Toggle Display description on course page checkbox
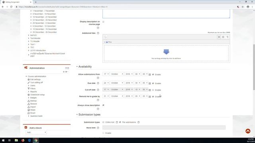Viewport: 255px width, 143px height. 104,22
